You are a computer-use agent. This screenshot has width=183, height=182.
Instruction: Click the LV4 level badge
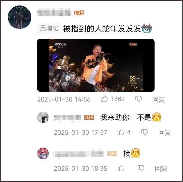(112, 154)
